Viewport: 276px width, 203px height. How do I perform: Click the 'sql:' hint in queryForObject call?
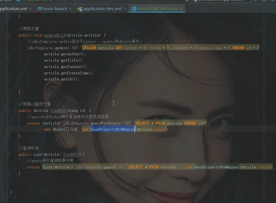[x=128, y=123]
